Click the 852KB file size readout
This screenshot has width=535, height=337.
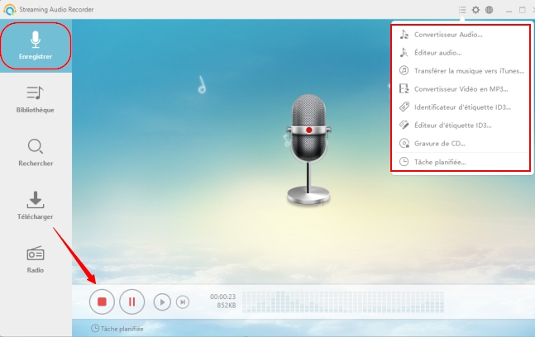tap(227, 306)
